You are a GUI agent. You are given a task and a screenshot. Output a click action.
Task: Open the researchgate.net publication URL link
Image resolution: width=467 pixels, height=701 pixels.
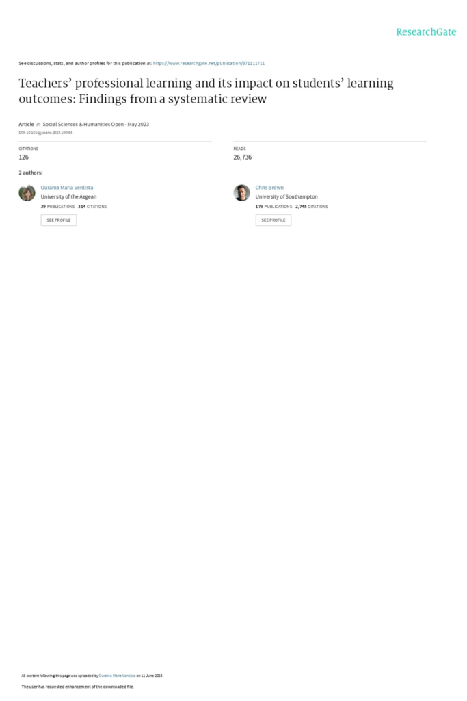(x=209, y=64)
